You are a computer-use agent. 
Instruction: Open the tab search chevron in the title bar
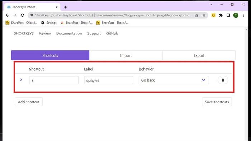click(x=211, y=4)
